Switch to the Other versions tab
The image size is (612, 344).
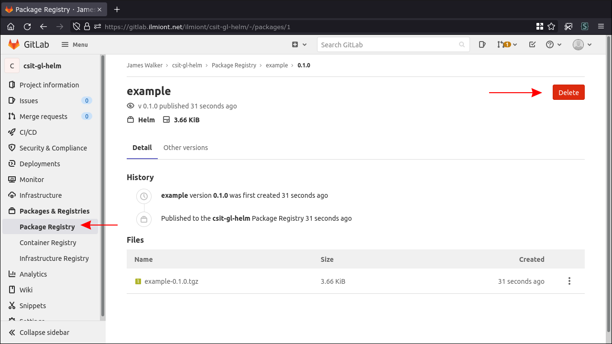point(186,148)
